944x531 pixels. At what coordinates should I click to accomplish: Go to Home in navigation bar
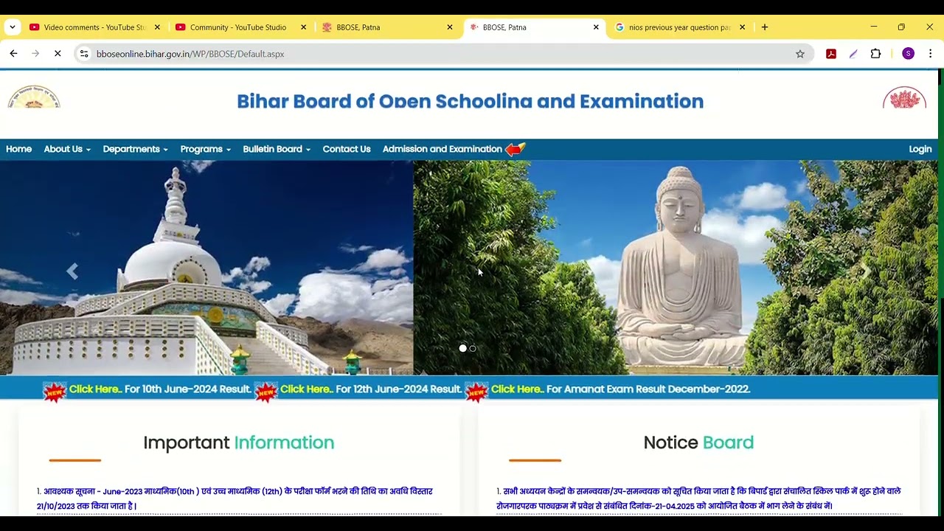pyautogui.click(x=19, y=149)
